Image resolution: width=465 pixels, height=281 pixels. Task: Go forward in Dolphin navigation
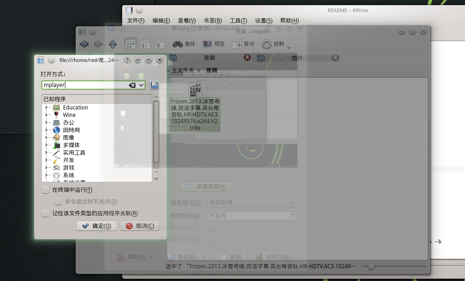[98, 44]
